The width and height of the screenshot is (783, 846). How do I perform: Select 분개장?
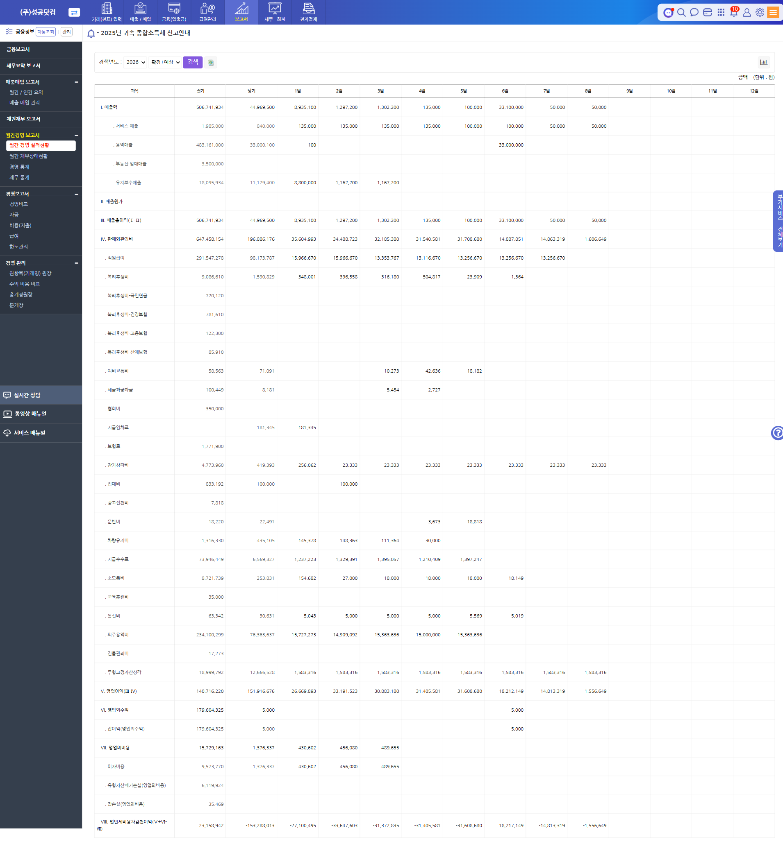[x=16, y=305]
